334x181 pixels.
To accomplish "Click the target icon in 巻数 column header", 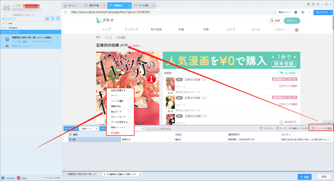I will pyautogui.click(x=70, y=135).
